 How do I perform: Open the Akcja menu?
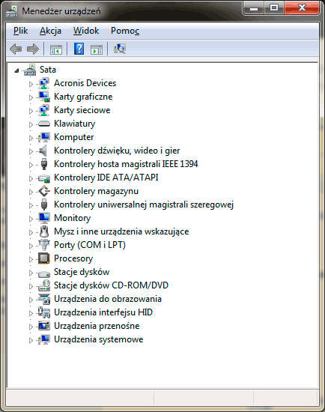tap(50, 31)
